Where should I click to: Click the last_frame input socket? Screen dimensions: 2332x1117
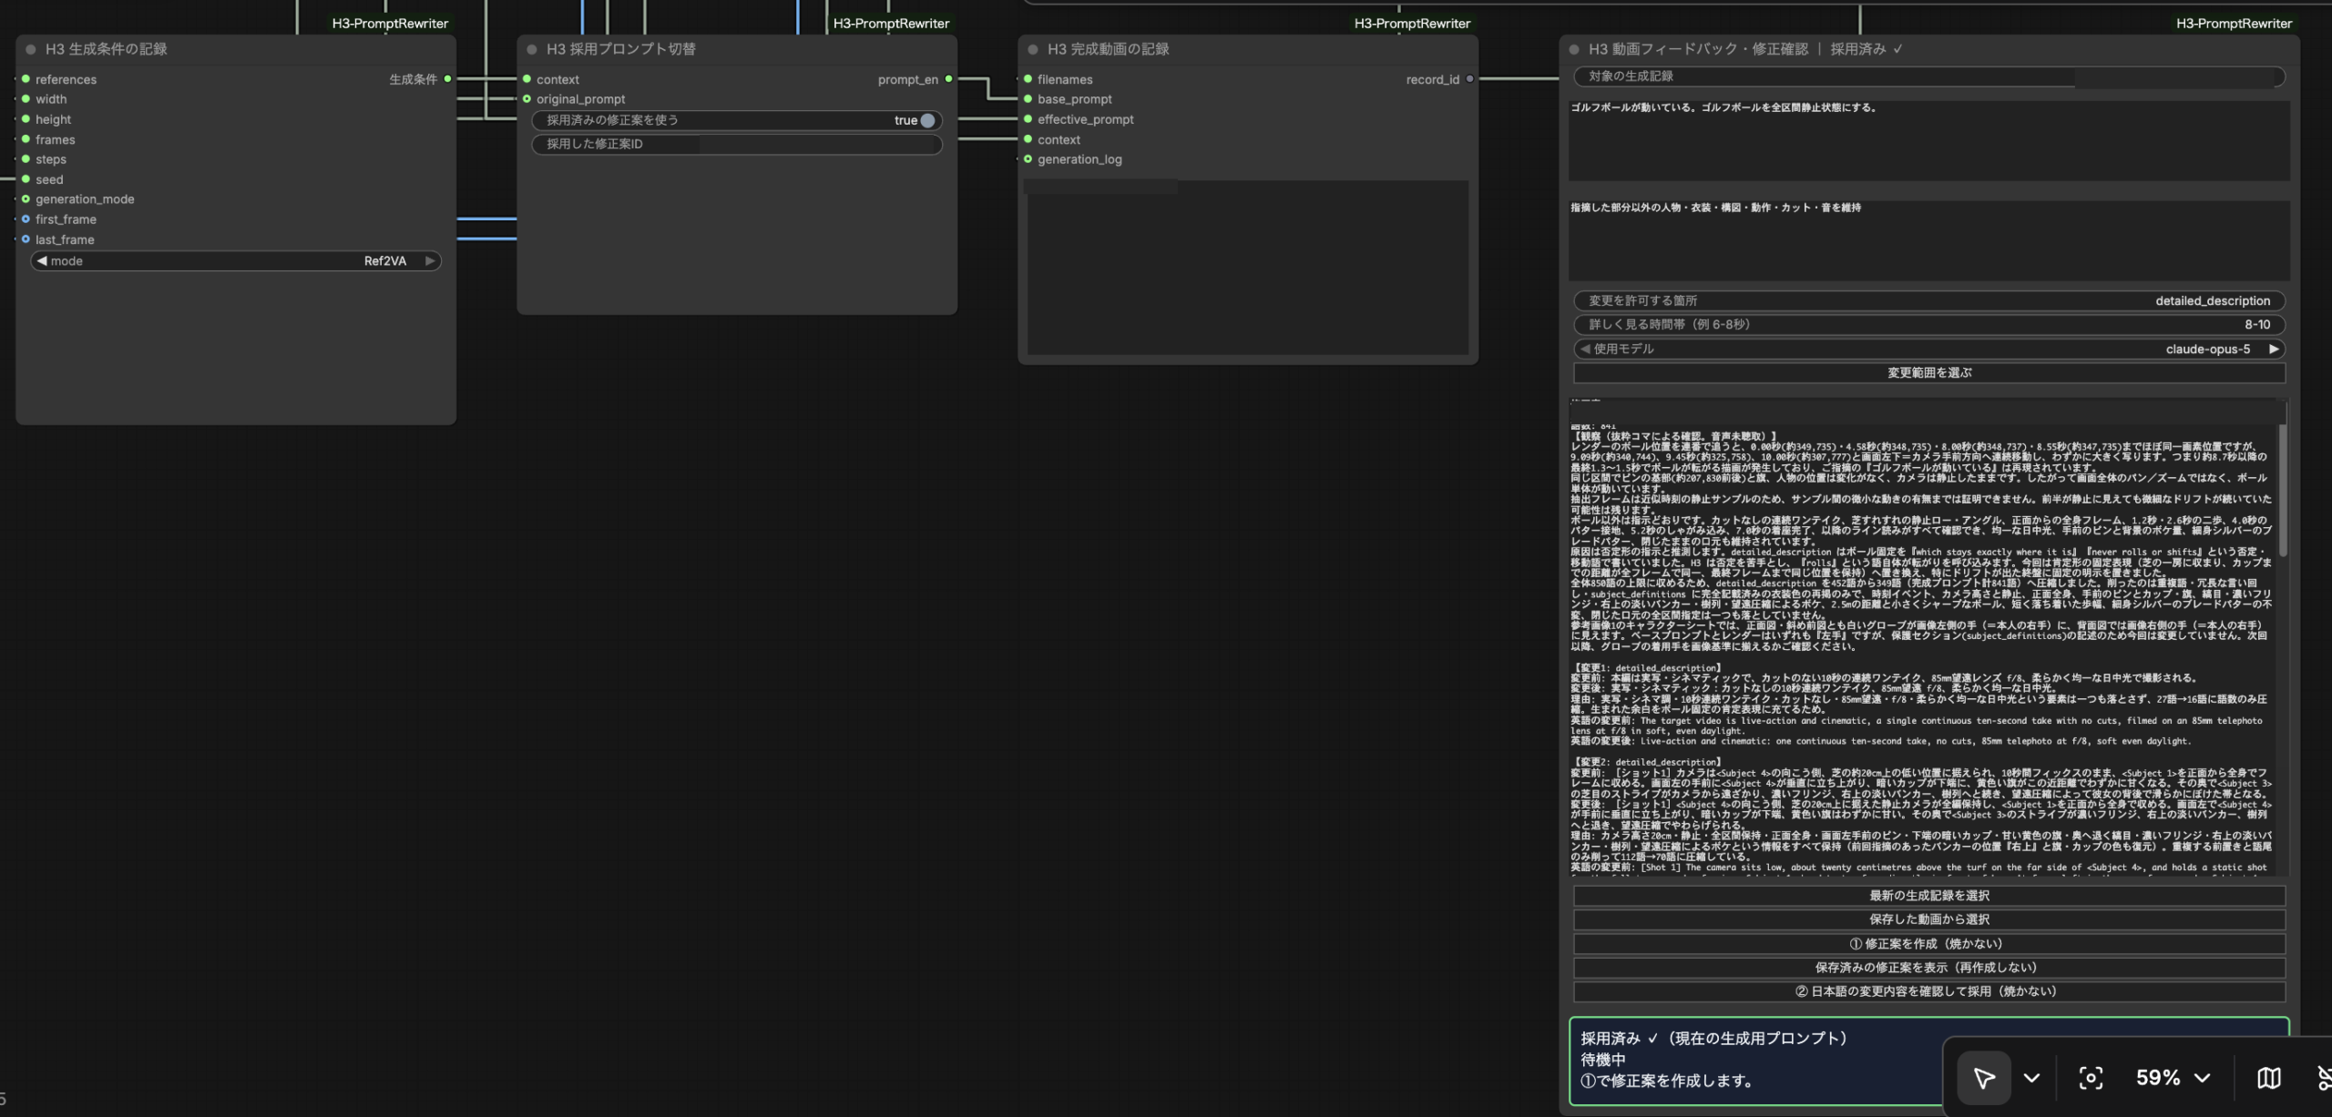pos(26,239)
